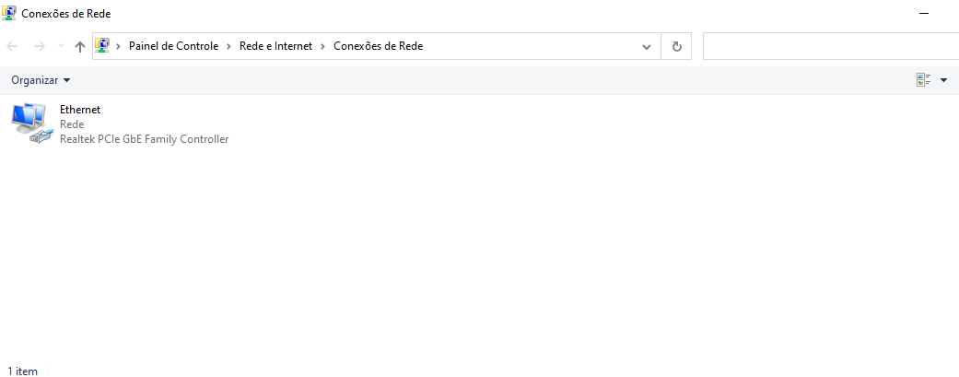
Task: Click Rede e Internet breadcrumb
Action: (275, 46)
